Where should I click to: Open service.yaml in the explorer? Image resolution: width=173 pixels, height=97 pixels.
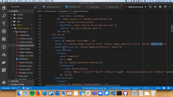[x=25, y=70]
